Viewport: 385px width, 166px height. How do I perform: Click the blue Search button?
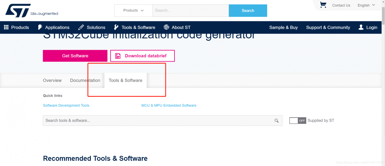pos(248,11)
